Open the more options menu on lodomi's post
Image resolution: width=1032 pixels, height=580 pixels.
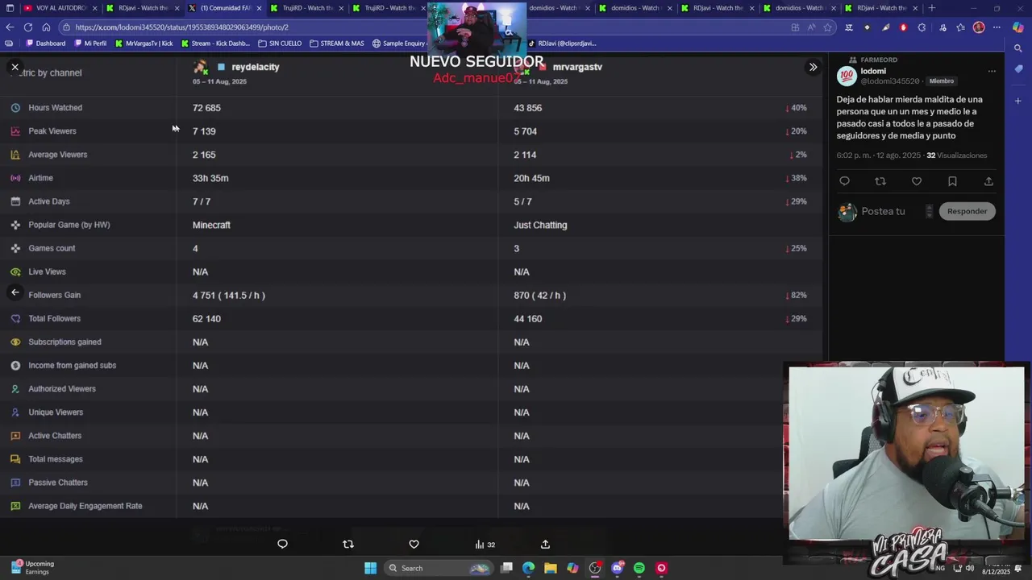click(992, 72)
